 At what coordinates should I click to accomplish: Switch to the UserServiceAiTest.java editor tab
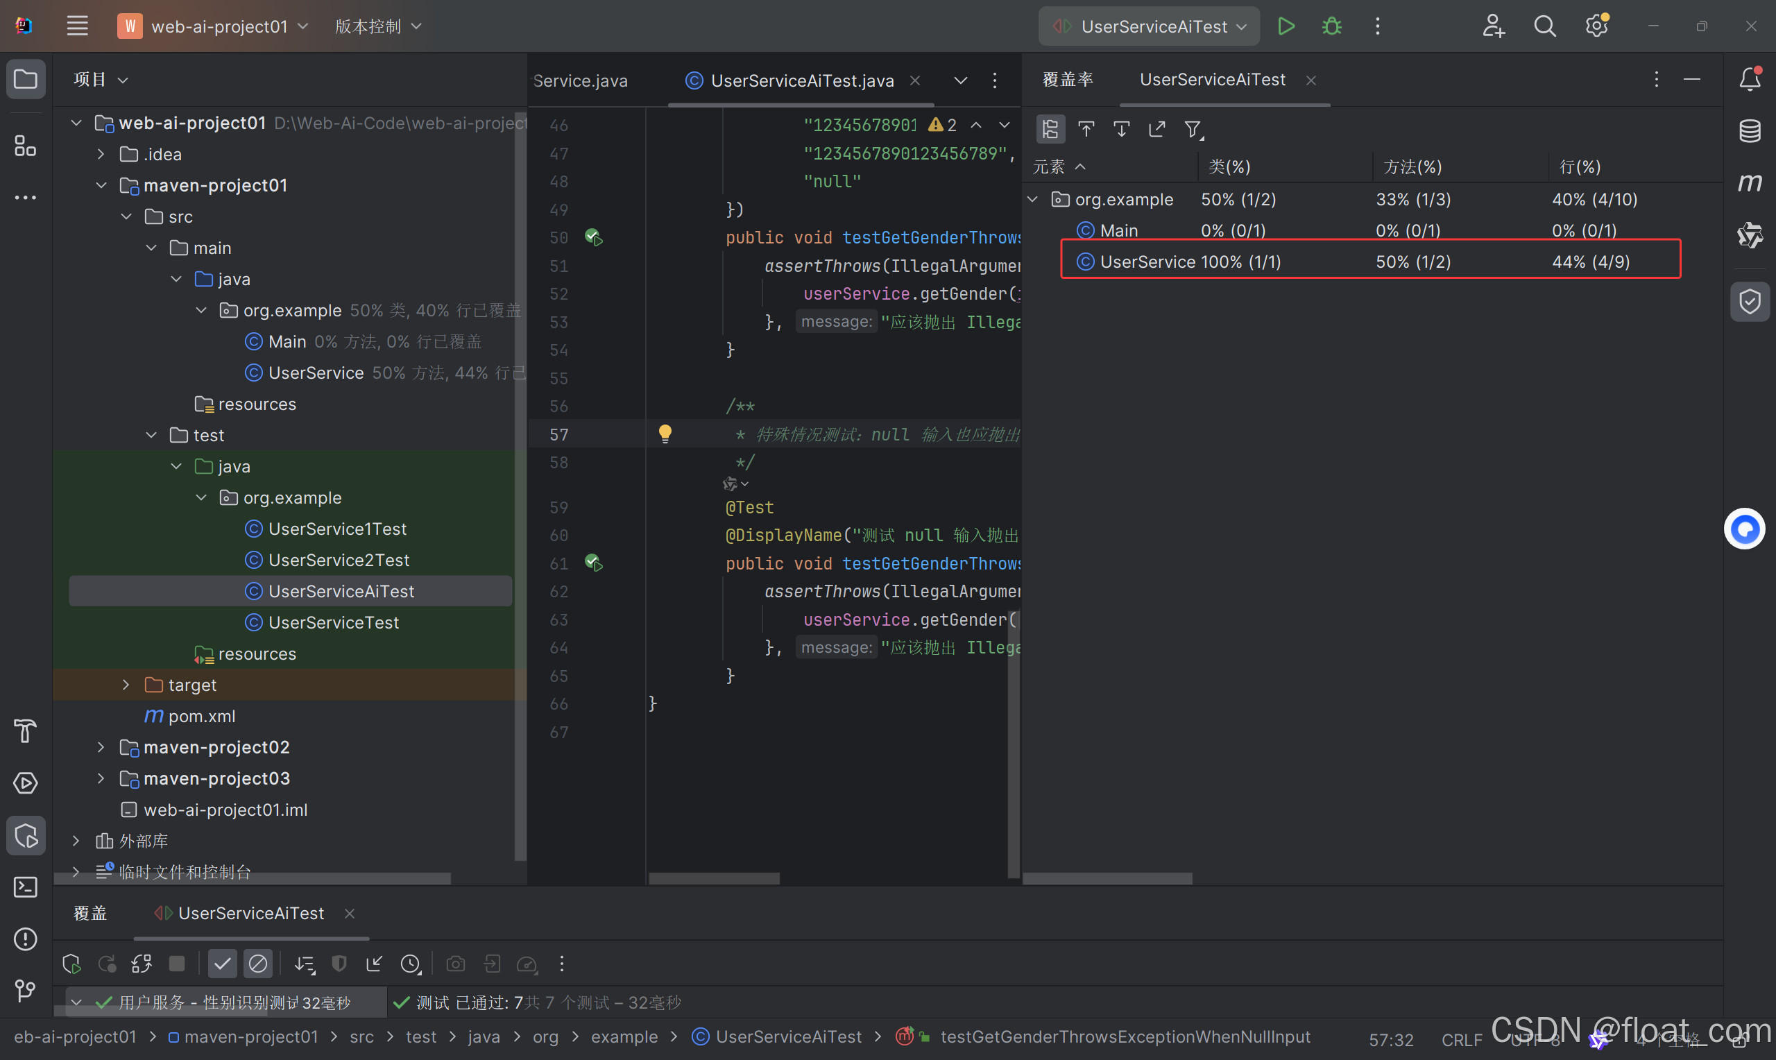801,80
